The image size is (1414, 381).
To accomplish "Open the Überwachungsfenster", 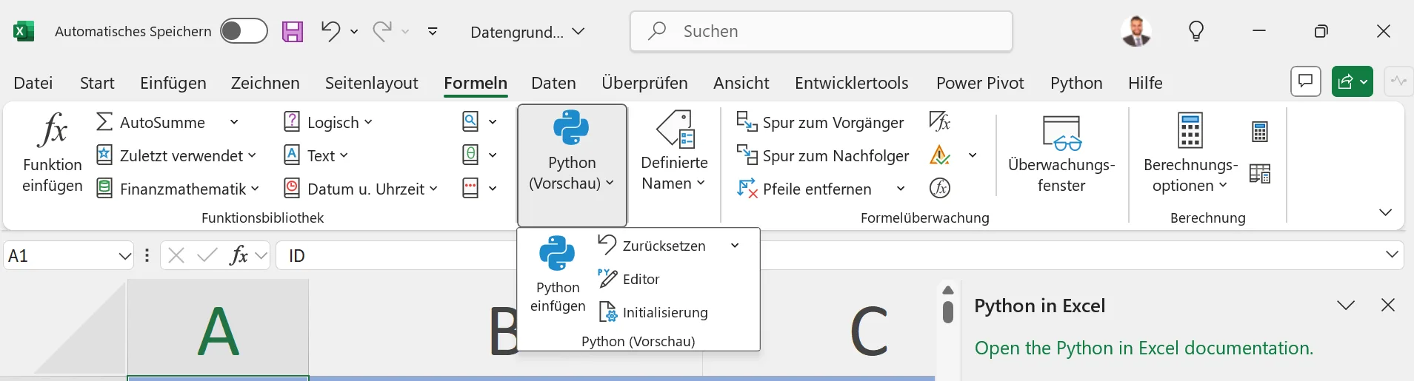I will [1061, 154].
